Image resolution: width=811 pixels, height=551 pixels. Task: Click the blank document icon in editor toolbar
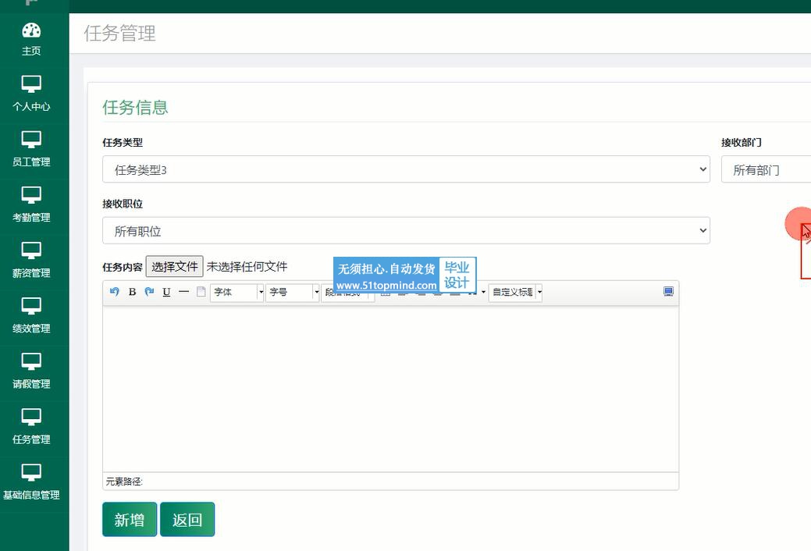pos(201,292)
